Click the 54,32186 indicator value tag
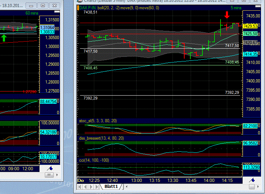Image resolution: width=265 pixels, height=194 pixels. pos(48,132)
